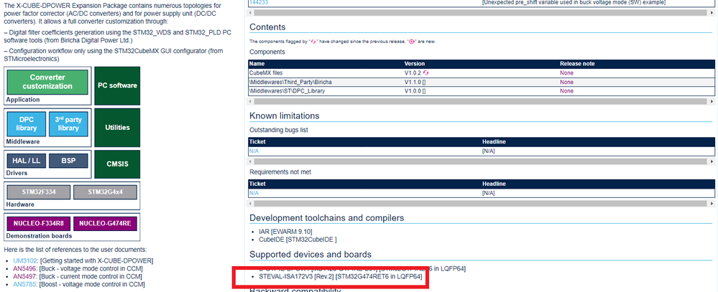Click the pink changed icon in the Contents legend

click(314, 42)
